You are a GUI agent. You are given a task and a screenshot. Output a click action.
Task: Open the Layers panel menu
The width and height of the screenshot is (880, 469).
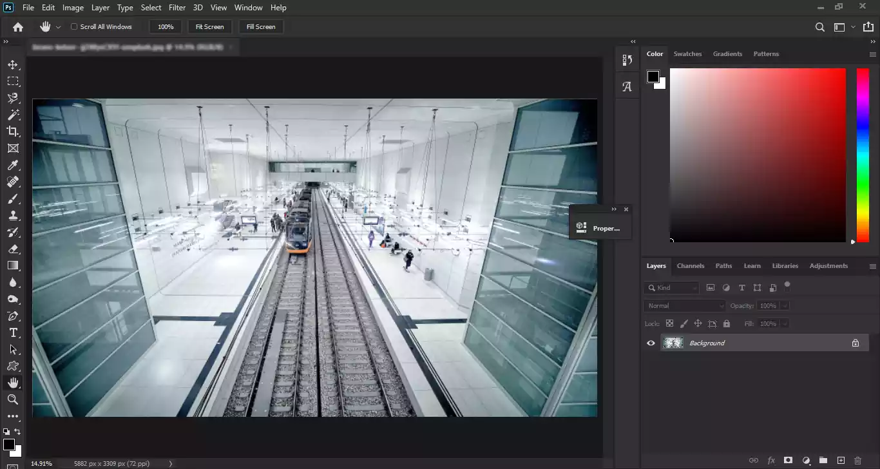[x=873, y=266]
